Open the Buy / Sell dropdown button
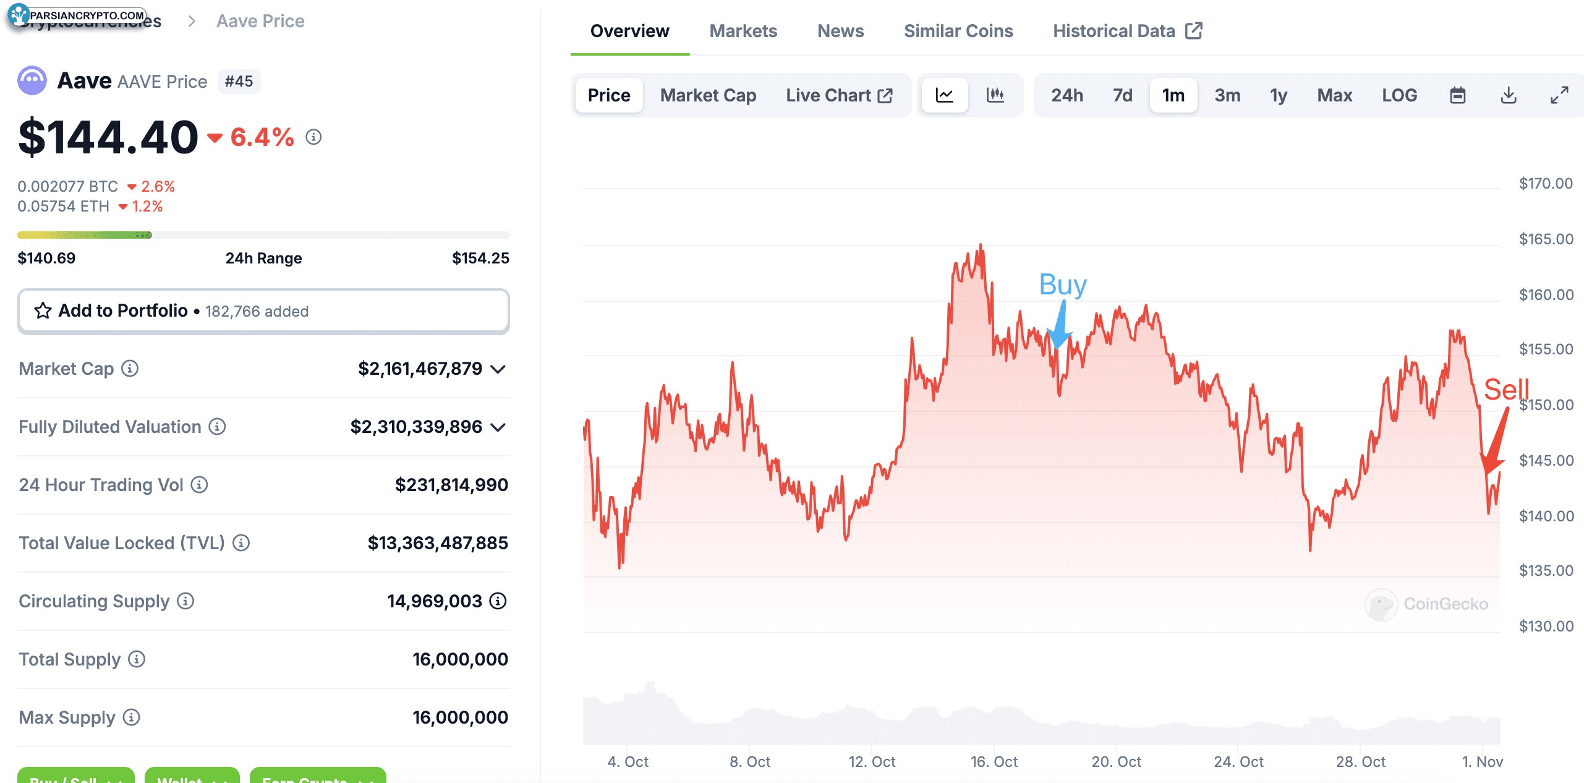Viewport: 1584px width, 783px height. pos(76,776)
